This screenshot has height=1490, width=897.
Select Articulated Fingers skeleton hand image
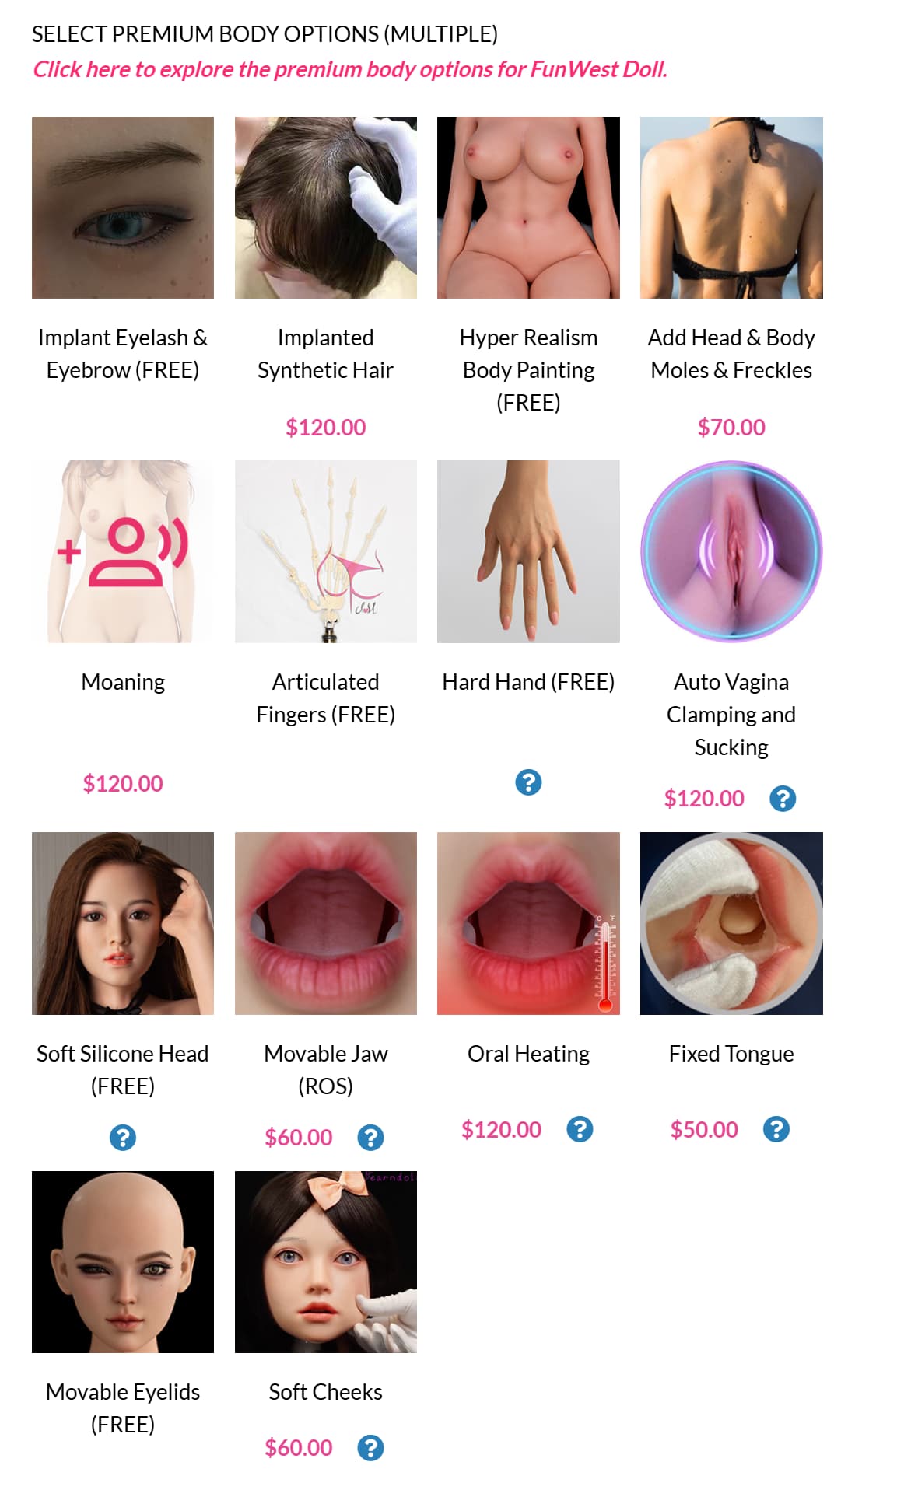pyautogui.click(x=326, y=551)
